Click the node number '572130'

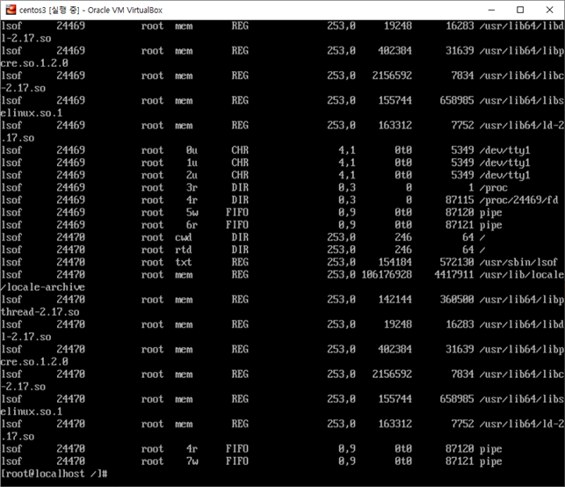coord(457,262)
